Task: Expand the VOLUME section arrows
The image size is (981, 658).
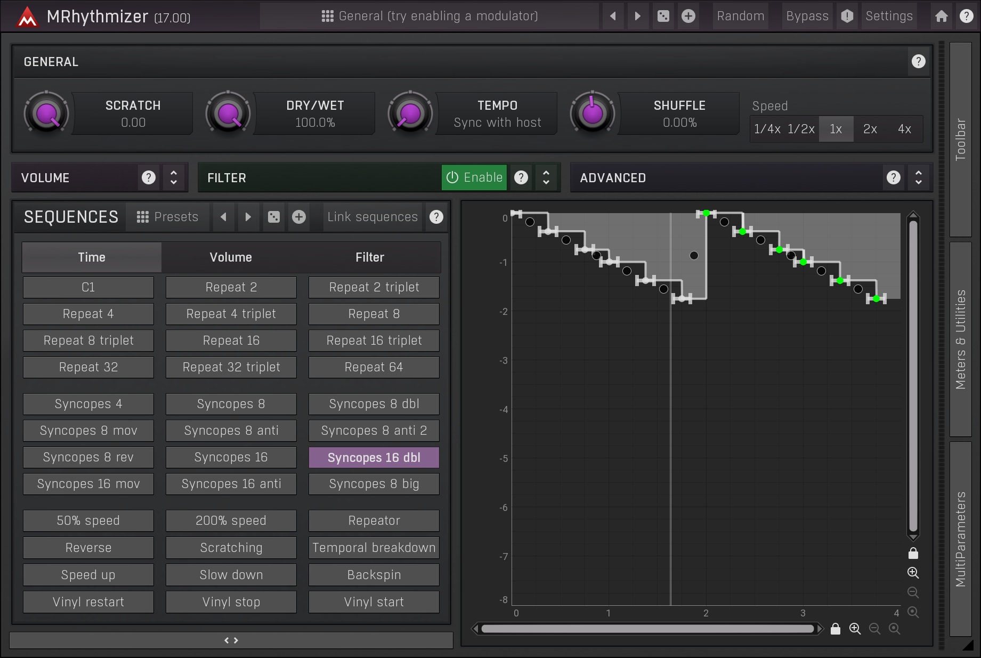Action: (174, 177)
